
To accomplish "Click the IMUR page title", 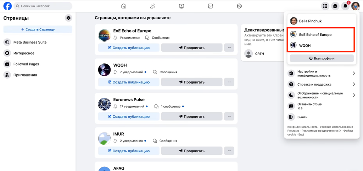I will click(x=119, y=134).
